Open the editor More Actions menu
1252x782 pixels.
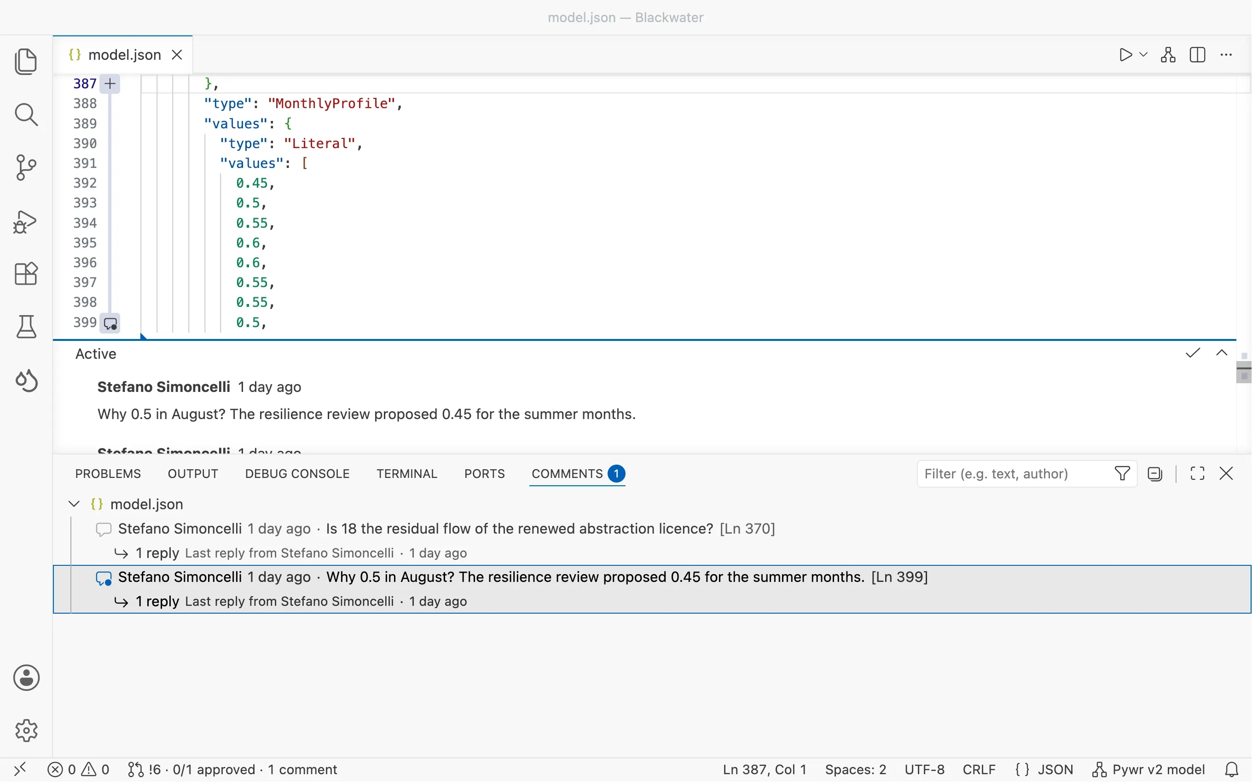1226,55
